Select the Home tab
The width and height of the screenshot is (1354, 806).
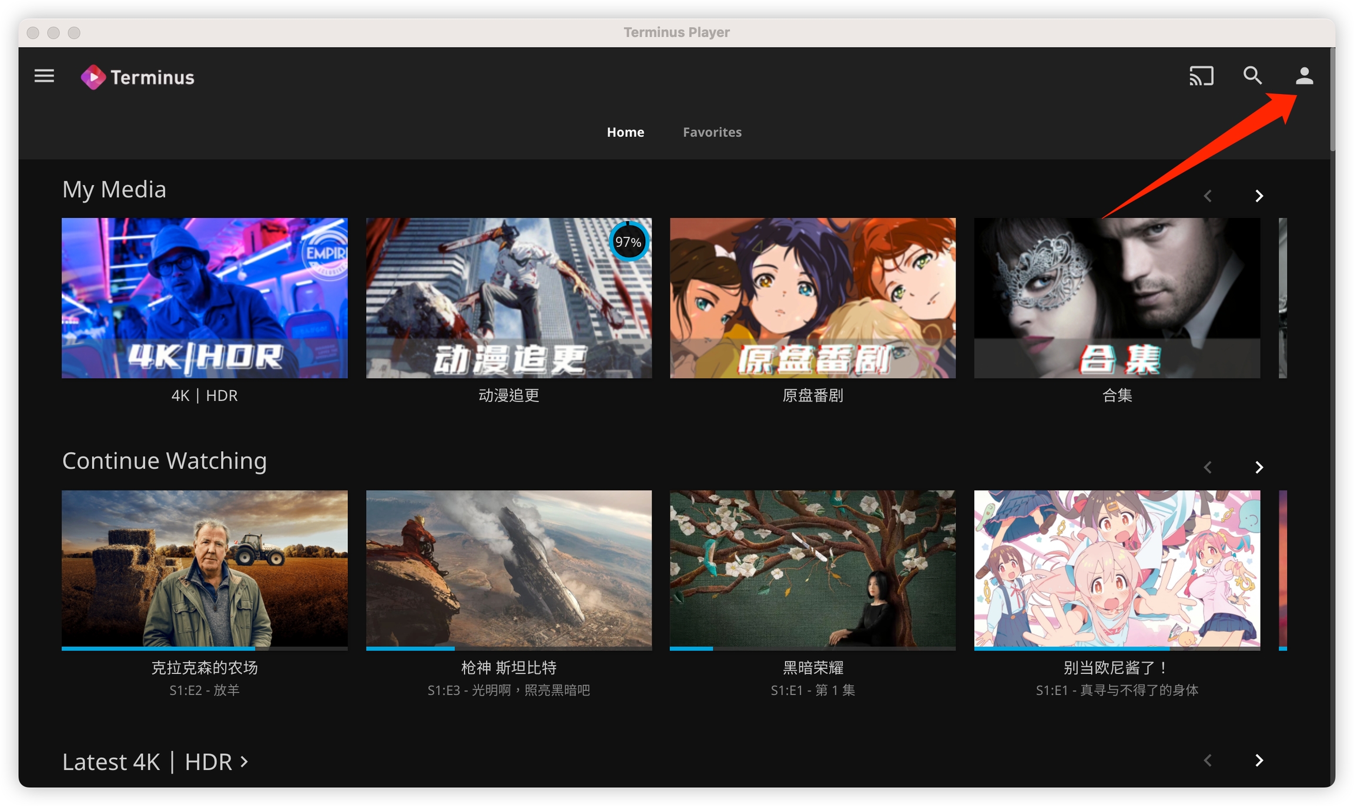tap(625, 132)
